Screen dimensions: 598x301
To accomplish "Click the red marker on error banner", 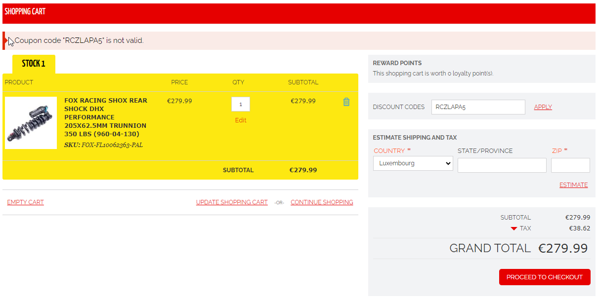I will [4, 40].
